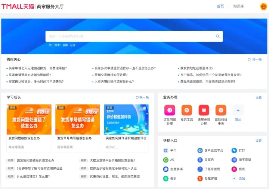
Task: Open the 投诉工具 icon
Action: [187, 110]
